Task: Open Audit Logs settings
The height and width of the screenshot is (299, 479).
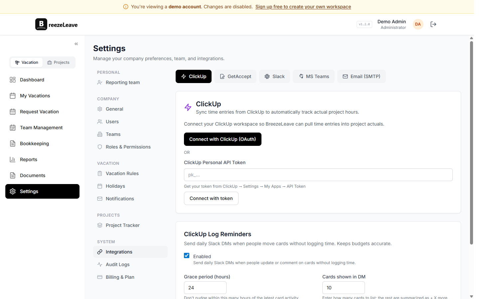Action: (130, 264)
